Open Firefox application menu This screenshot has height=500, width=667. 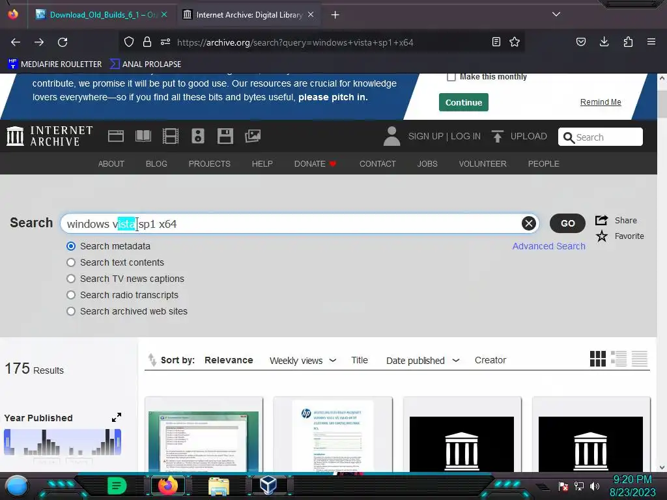[x=651, y=42]
